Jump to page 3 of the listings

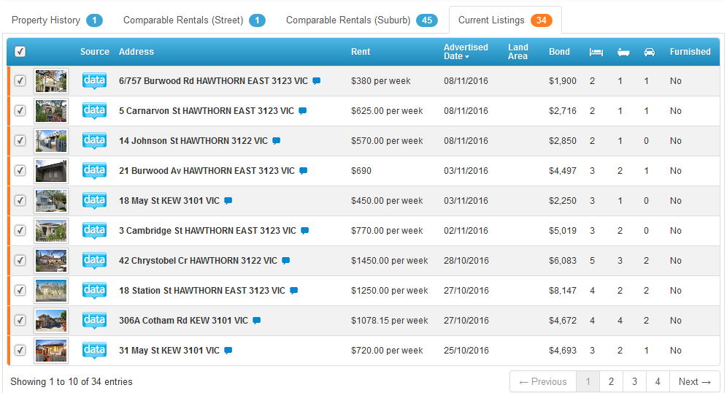click(x=634, y=381)
